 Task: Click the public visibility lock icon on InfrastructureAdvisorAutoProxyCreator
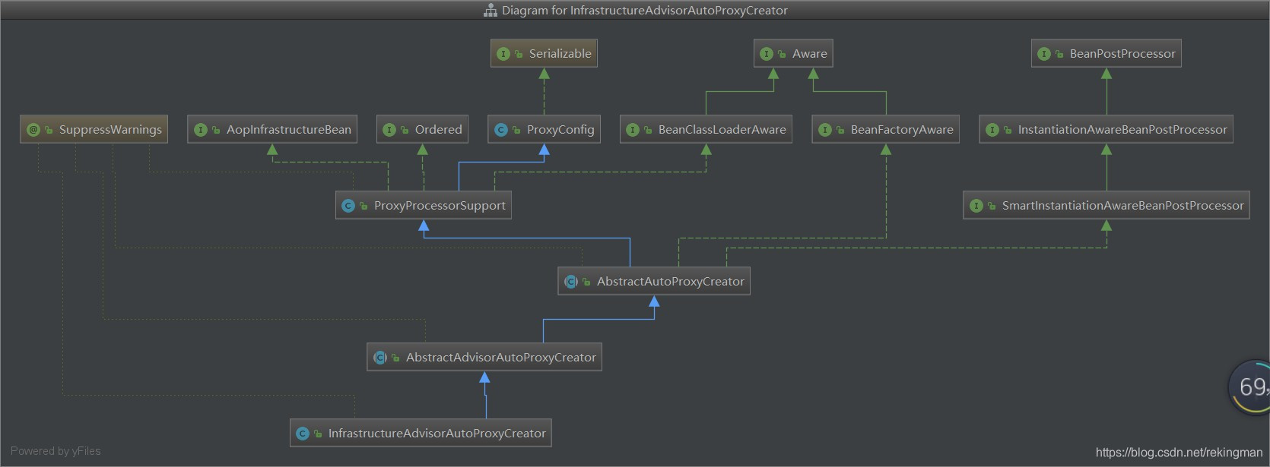click(318, 434)
